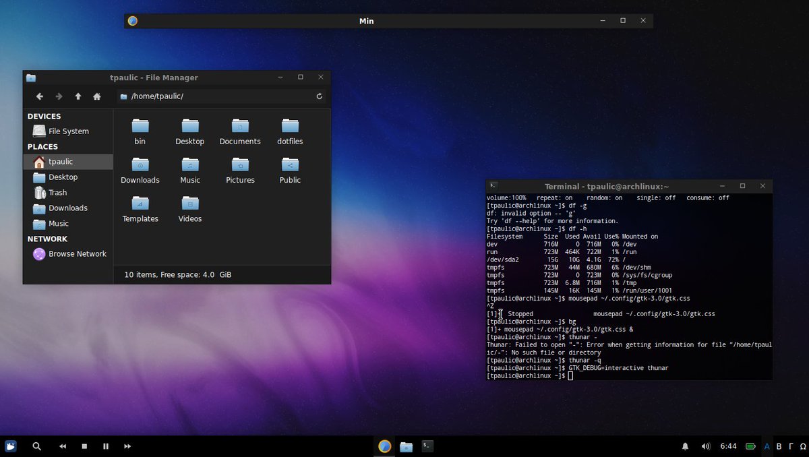Skip to next track in panel

tap(127, 446)
